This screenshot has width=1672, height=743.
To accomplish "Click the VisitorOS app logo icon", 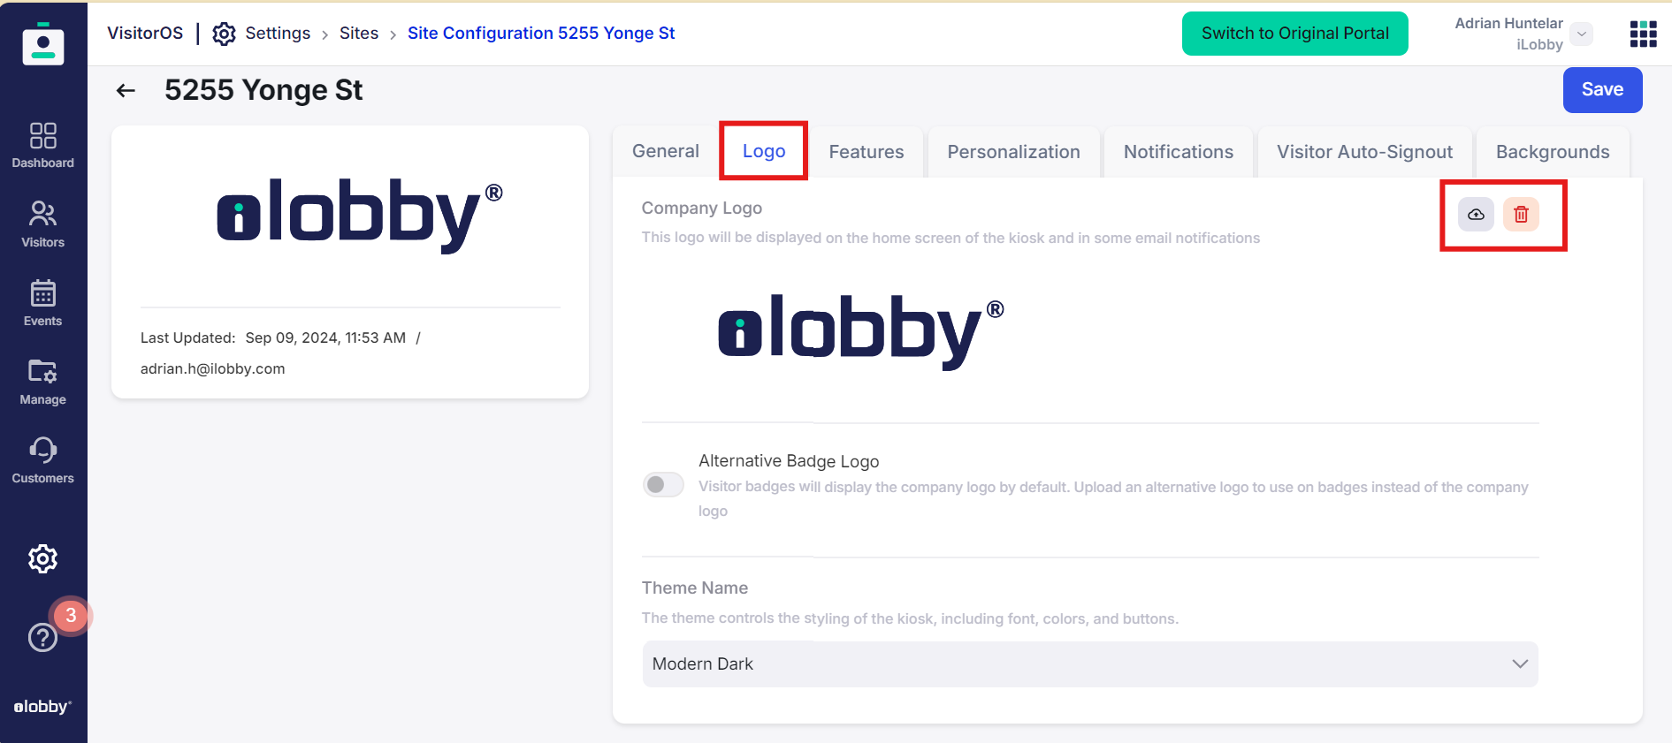I will [x=43, y=43].
